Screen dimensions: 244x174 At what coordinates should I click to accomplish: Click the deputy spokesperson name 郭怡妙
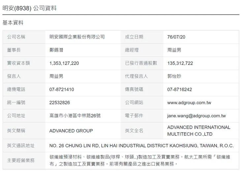174,76
